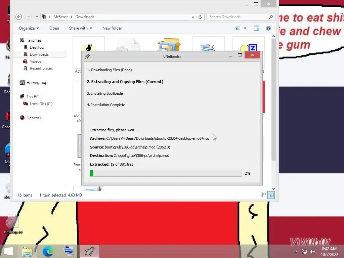Go back using the Explorer back arrow
This screenshot has height=258, width=344.
pyautogui.click(x=19, y=17)
